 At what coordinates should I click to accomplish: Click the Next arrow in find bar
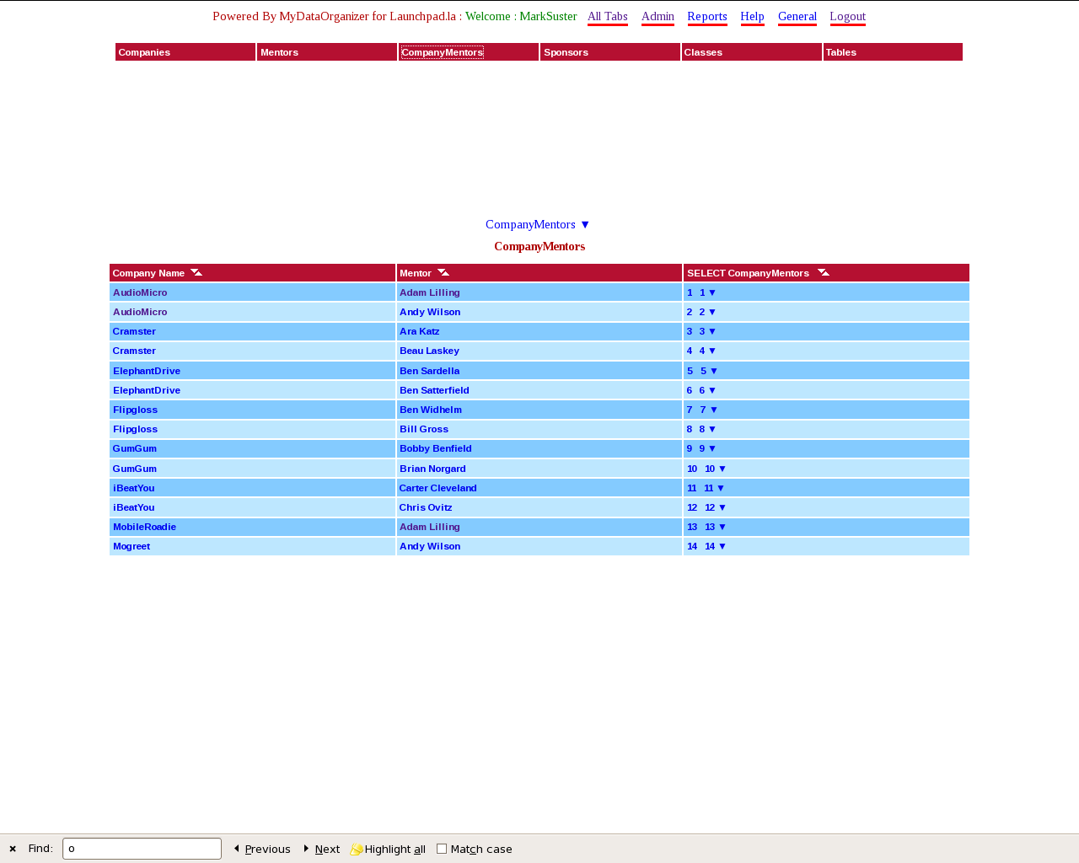(306, 849)
